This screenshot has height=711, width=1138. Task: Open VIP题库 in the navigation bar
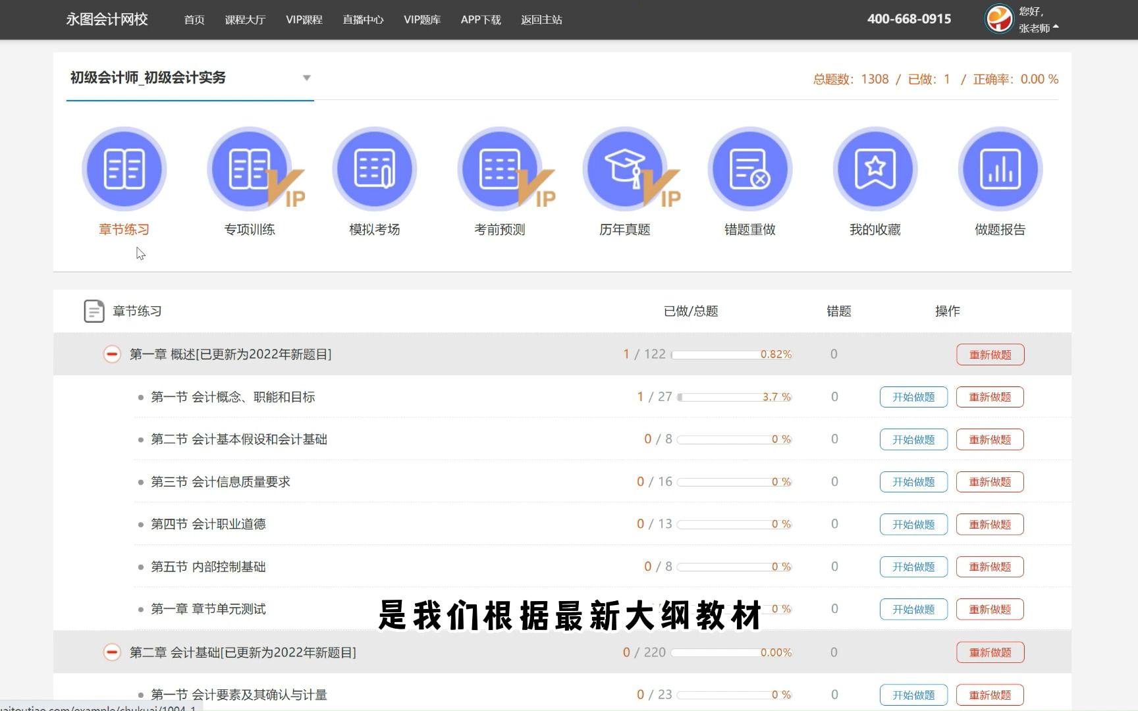[422, 20]
